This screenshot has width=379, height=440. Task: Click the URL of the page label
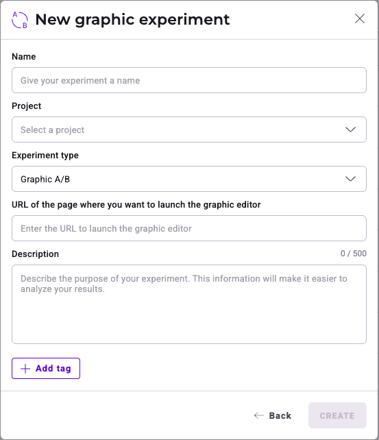pyautogui.click(x=136, y=205)
